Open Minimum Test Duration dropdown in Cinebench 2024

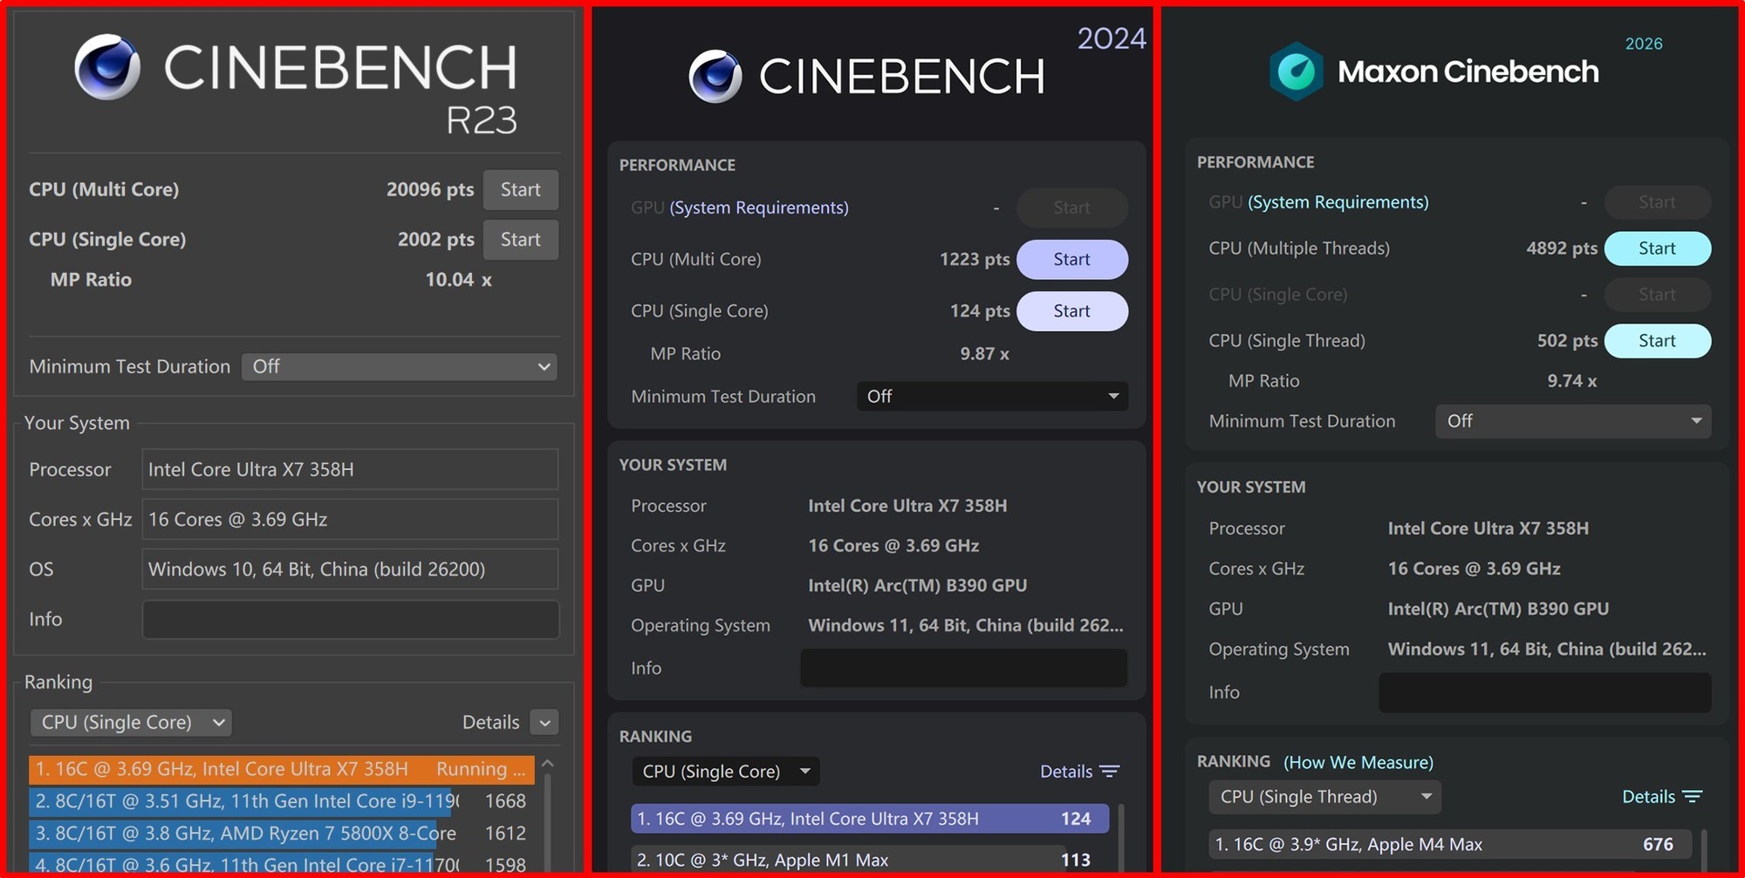pos(992,397)
